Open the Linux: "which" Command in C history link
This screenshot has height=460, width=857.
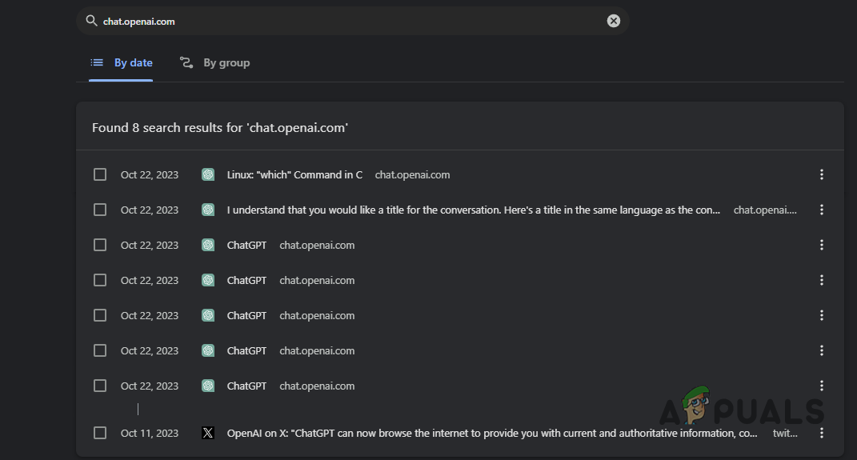[294, 175]
